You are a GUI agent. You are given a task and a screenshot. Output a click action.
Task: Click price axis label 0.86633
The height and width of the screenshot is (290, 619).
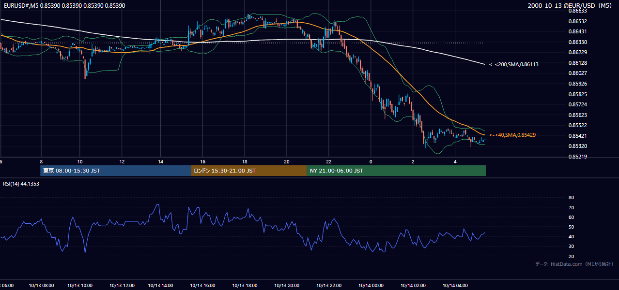pyautogui.click(x=577, y=11)
